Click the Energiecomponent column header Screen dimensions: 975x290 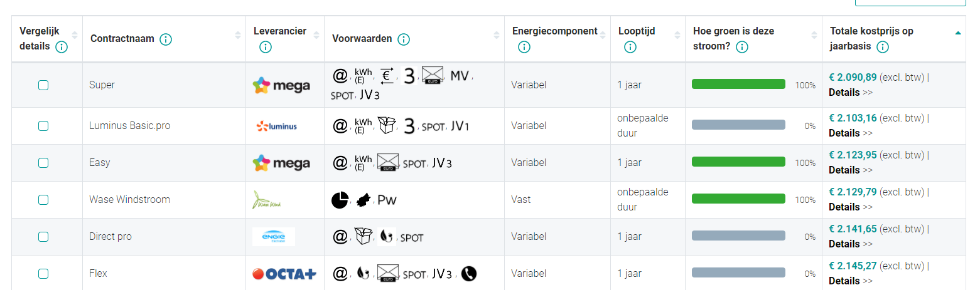[554, 31]
